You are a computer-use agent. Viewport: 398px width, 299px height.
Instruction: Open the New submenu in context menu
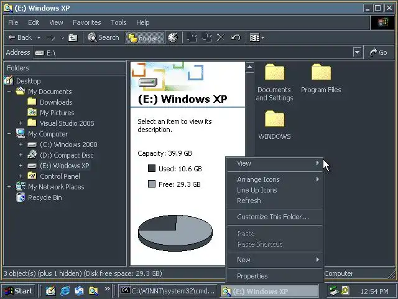coord(275,260)
